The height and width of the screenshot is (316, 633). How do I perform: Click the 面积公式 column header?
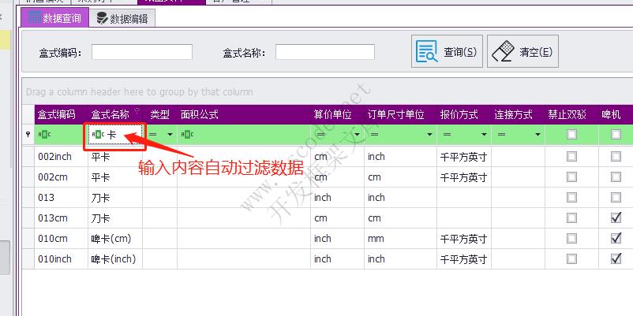coord(244,115)
